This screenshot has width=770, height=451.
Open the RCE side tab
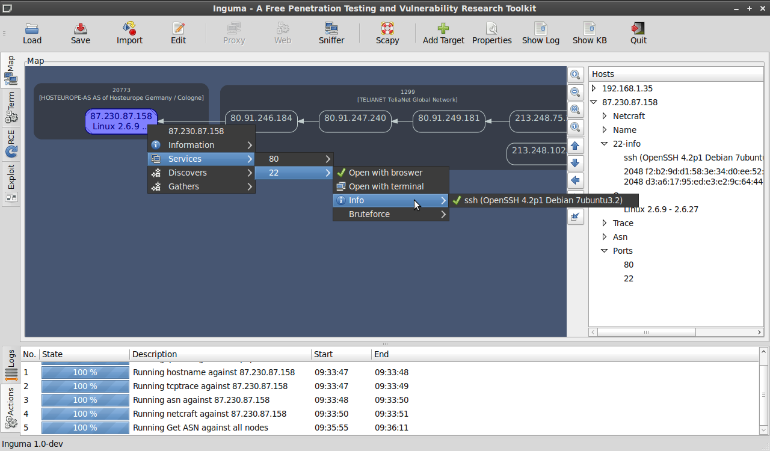click(x=10, y=144)
